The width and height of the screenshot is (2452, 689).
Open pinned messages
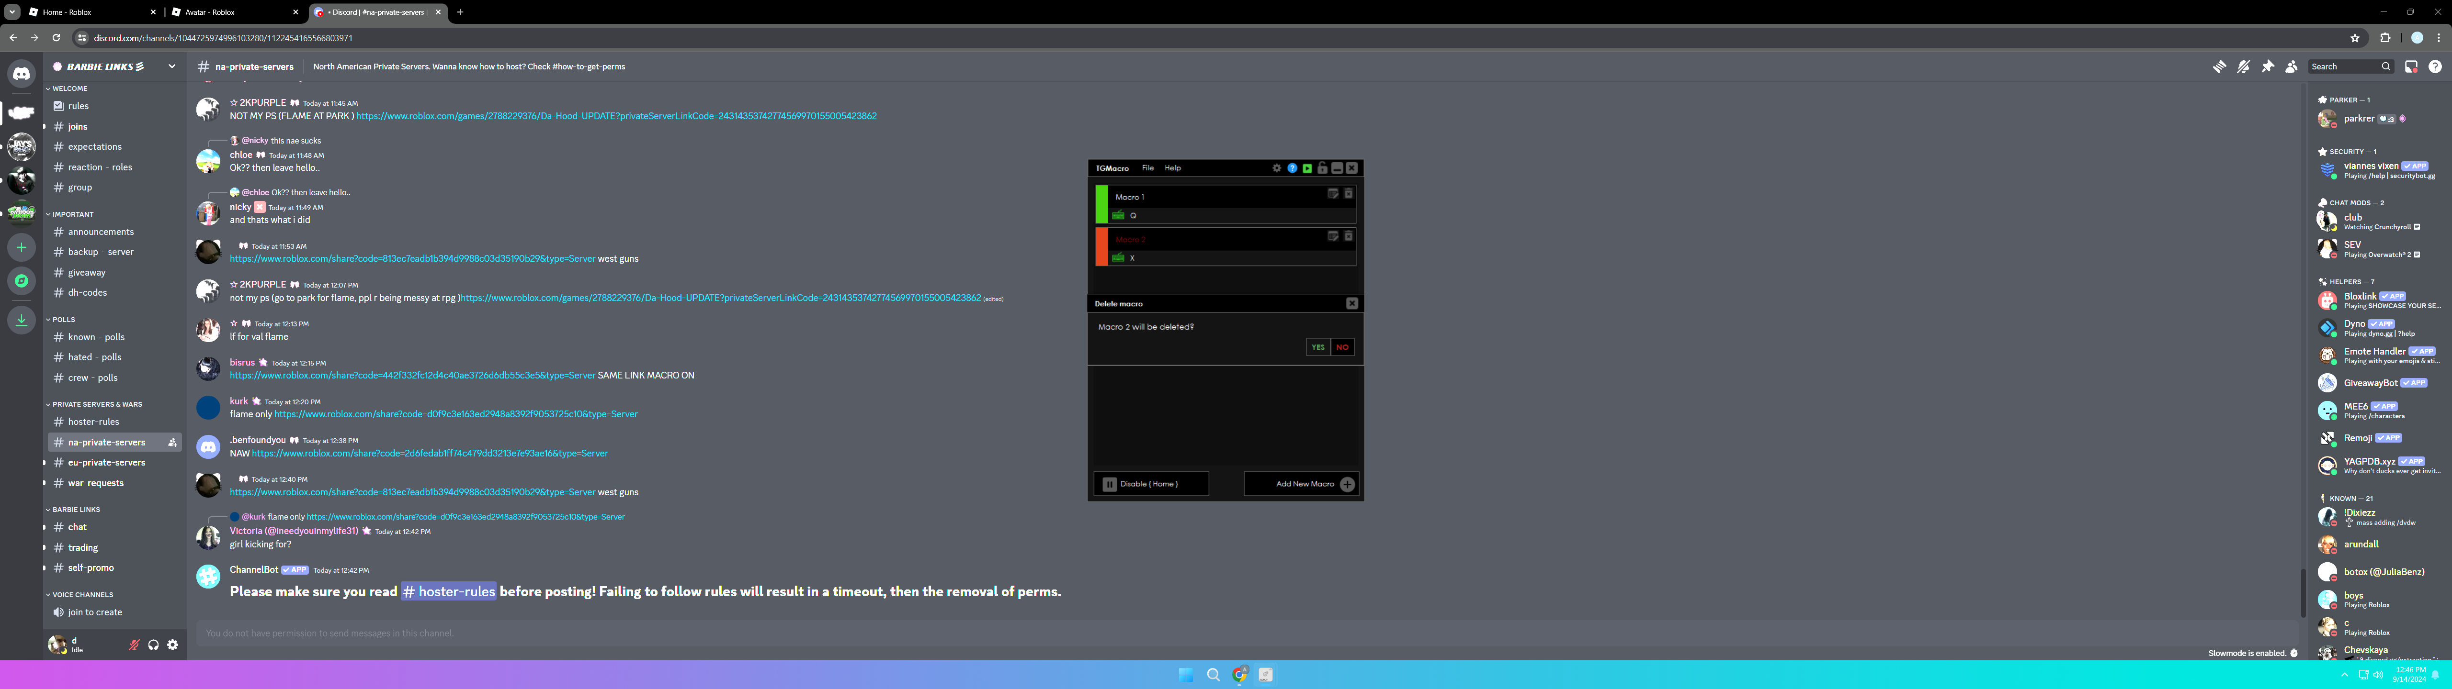[2267, 67]
